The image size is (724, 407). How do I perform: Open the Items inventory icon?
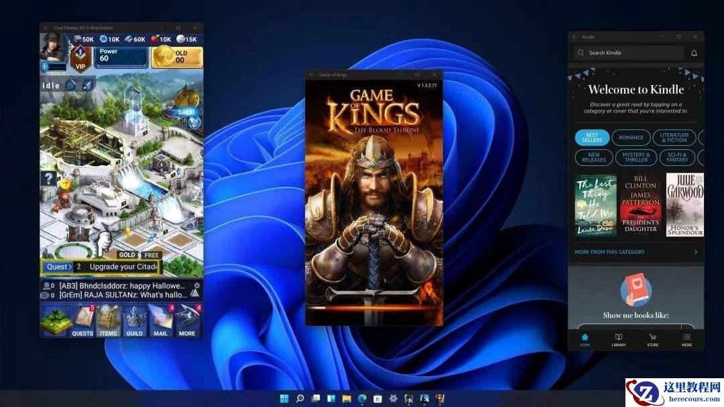[x=109, y=323]
